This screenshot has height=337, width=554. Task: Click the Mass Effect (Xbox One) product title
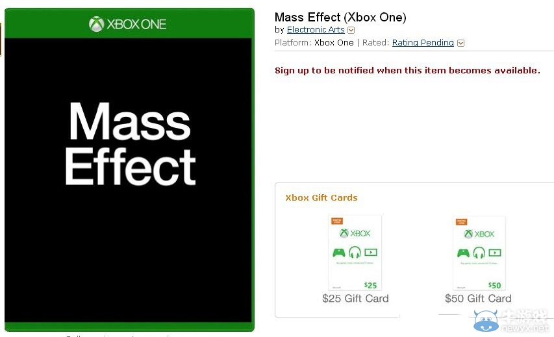(340, 17)
